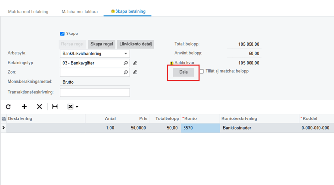Edit Betalningstyp with the pencil icon
Screen dimensions: 334x185
pyautogui.click(x=135, y=63)
